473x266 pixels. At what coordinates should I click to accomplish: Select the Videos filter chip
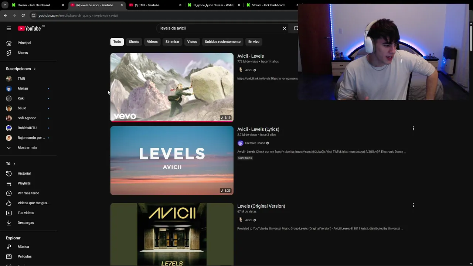152,42
